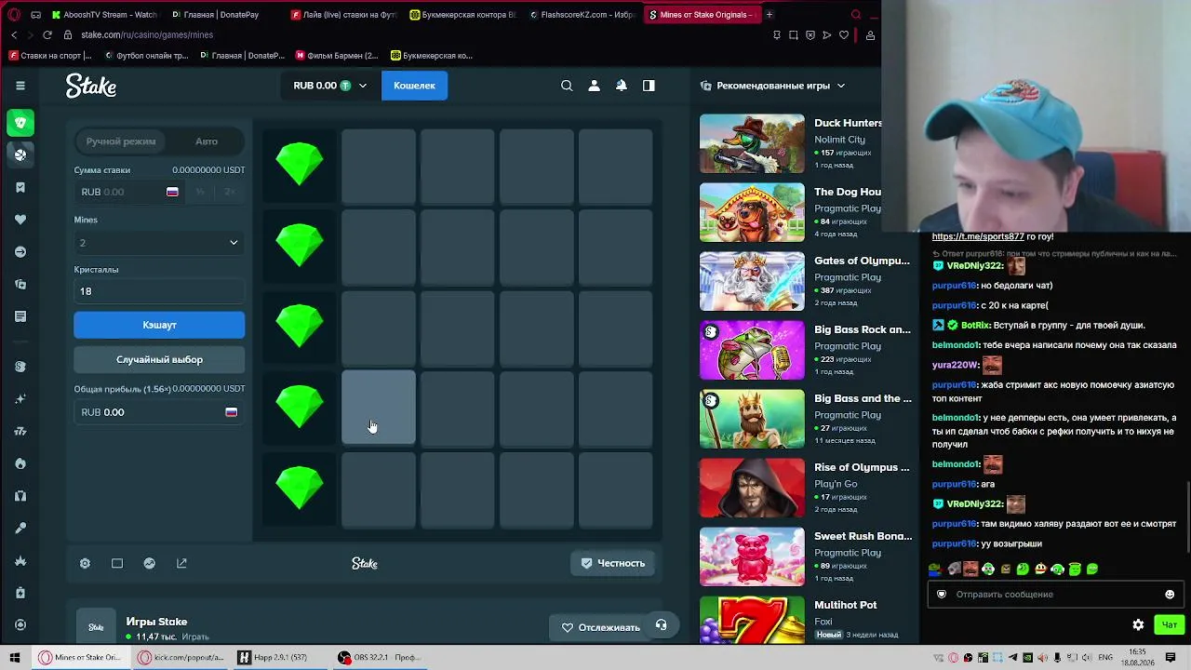Expand the Рекомендованные игры dropdown
Screen dimensions: 1191x670
(x=773, y=86)
